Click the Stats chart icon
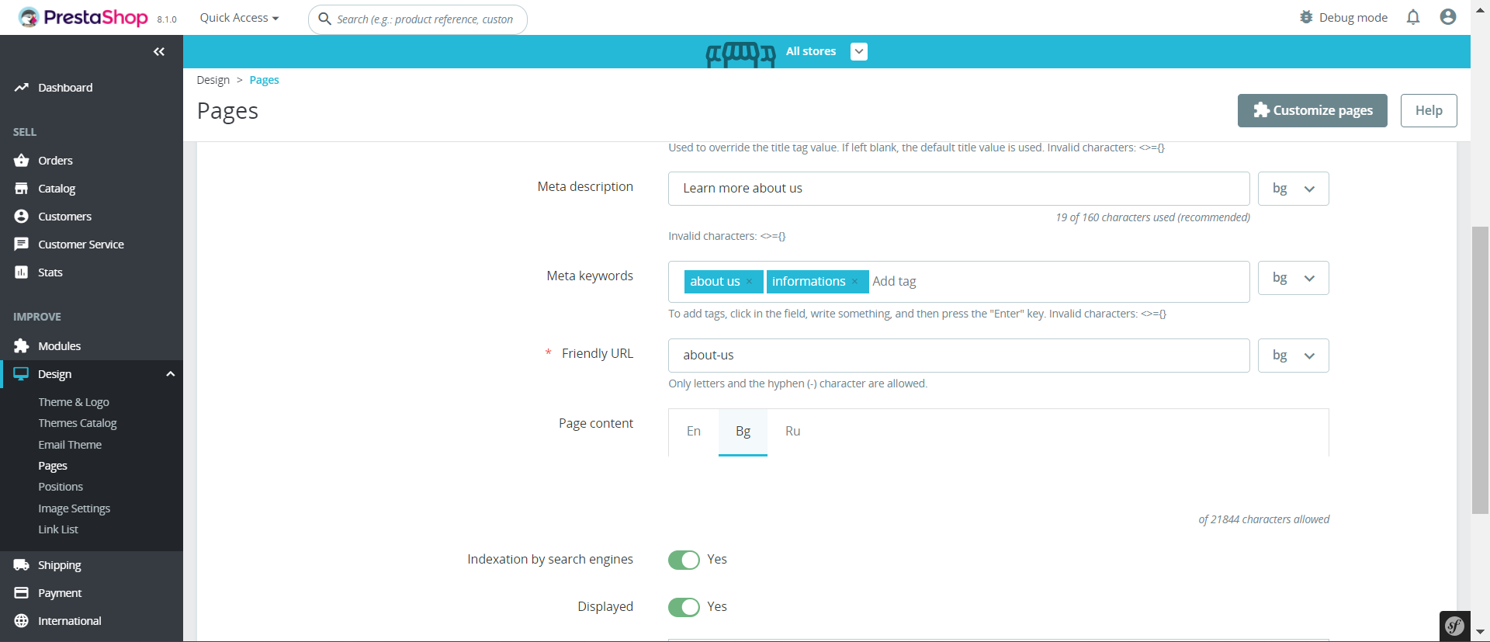Screen dimensions: 1490x642 [x=22, y=272]
